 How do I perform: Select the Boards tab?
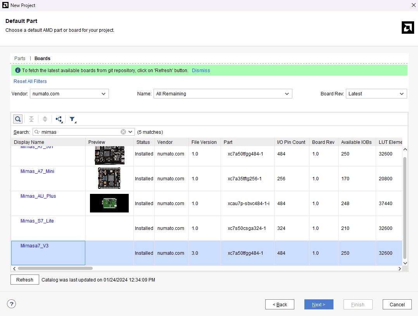coord(42,59)
